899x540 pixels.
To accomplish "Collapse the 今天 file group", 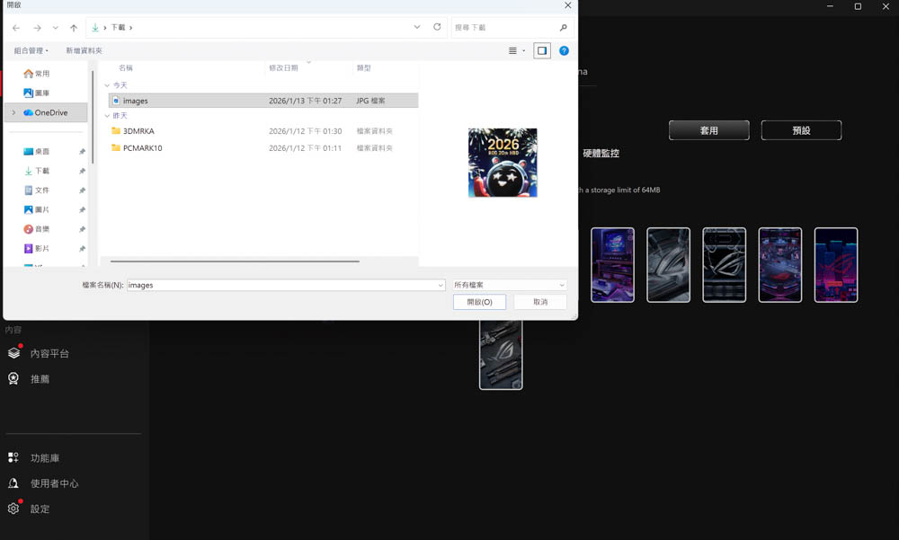I will [x=108, y=85].
